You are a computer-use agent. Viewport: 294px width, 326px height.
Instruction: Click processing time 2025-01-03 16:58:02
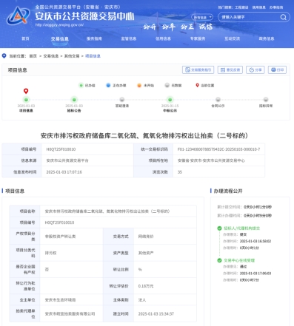tap(255, 241)
